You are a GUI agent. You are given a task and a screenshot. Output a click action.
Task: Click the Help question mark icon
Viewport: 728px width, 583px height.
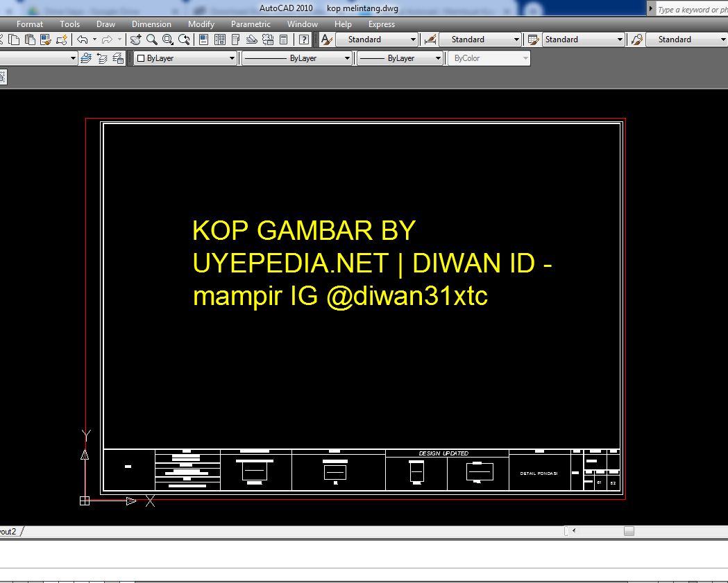pyautogui.click(x=304, y=40)
